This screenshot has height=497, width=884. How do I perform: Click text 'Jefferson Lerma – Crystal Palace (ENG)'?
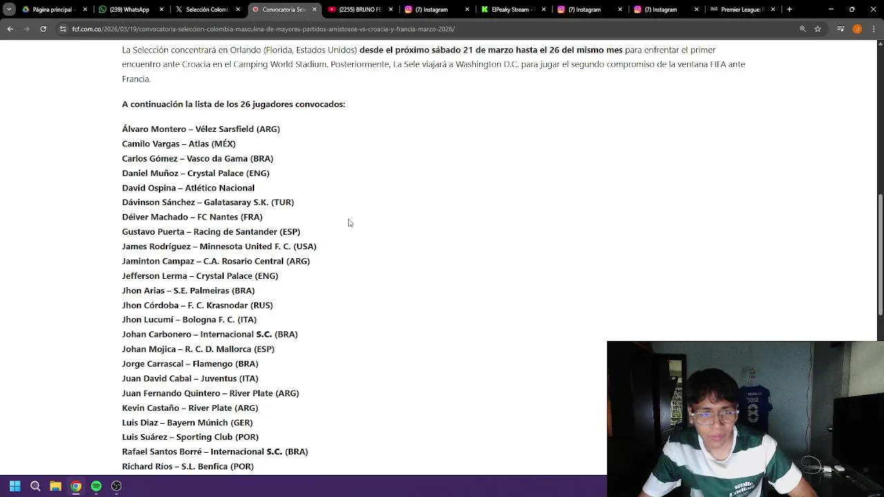coord(200,275)
